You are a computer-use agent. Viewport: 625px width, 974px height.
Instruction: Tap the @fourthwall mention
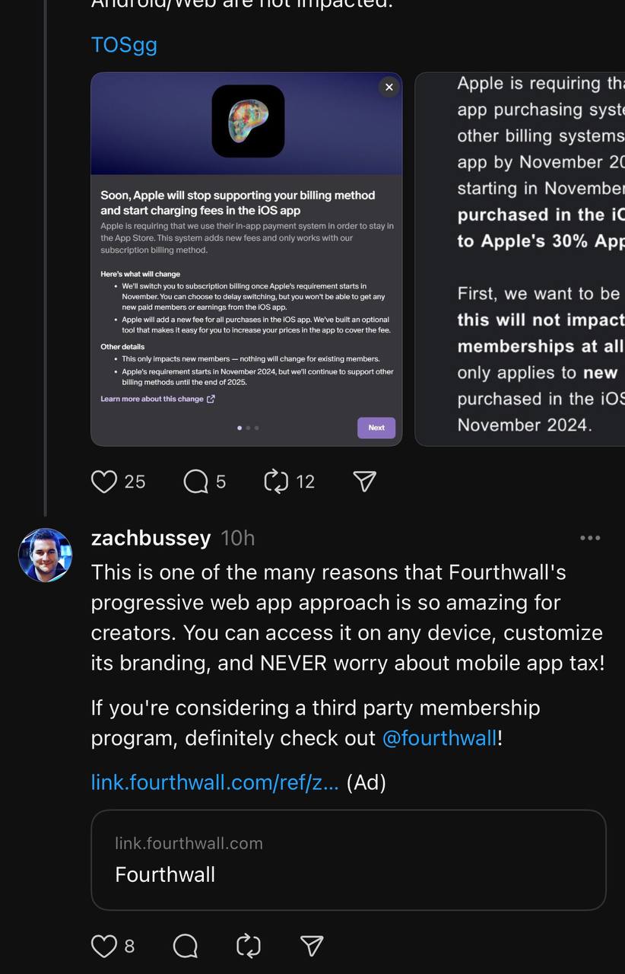tap(439, 738)
